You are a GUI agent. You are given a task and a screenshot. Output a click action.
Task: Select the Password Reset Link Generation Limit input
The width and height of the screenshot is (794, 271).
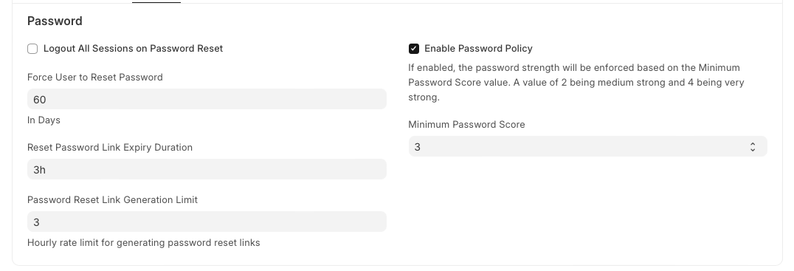click(x=207, y=222)
